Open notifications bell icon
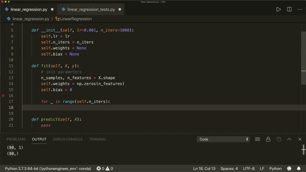The image size is (306, 172). tap(298, 169)
